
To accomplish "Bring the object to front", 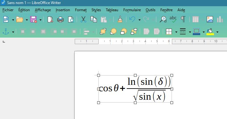I will (103, 31).
